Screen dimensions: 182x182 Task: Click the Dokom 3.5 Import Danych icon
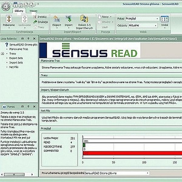pos(84,19)
